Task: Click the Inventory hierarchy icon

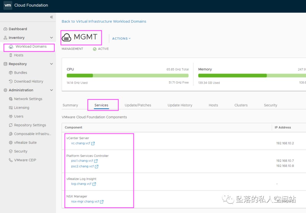Action: coord(5,38)
